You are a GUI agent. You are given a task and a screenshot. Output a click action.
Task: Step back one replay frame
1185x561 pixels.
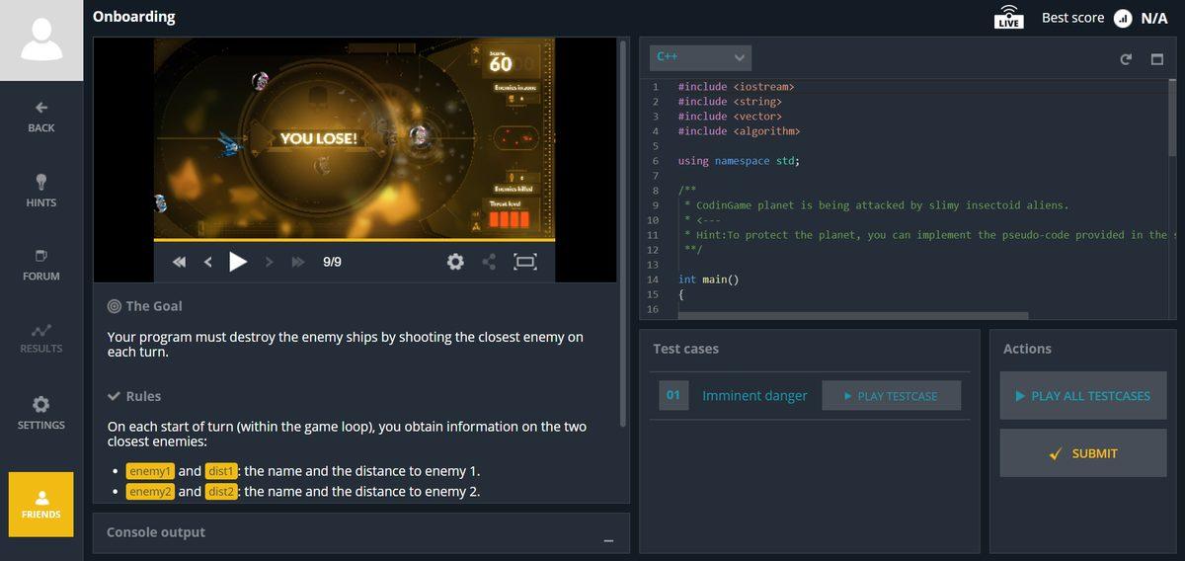pyautogui.click(x=208, y=262)
